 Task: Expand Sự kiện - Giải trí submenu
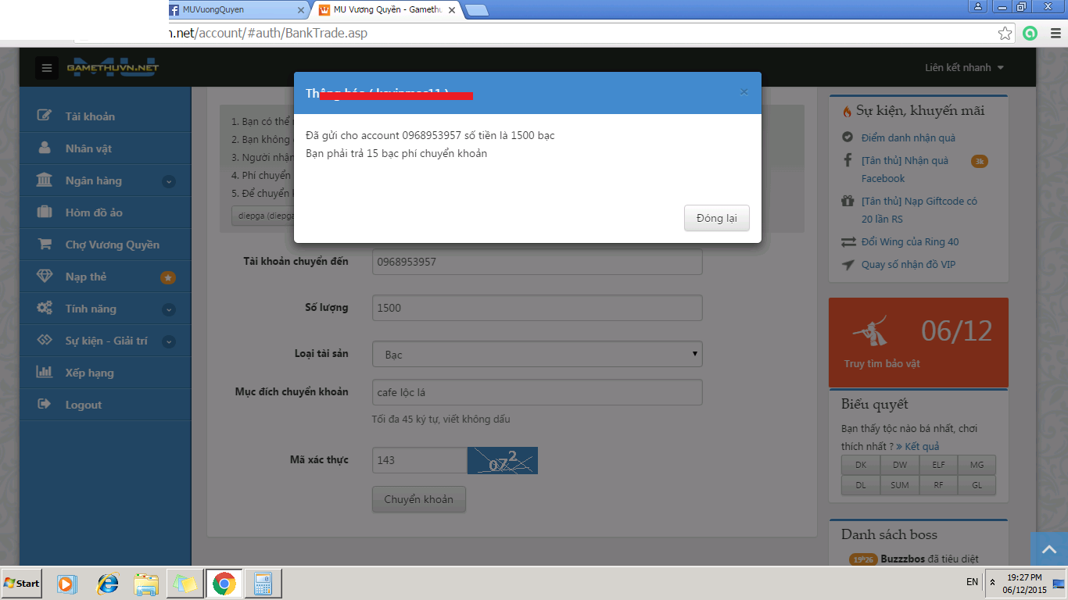coord(168,341)
